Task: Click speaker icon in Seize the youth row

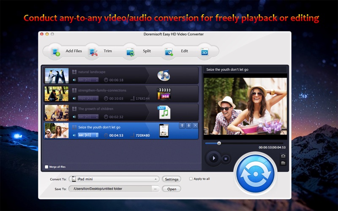Action: pyautogui.click(x=74, y=135)
